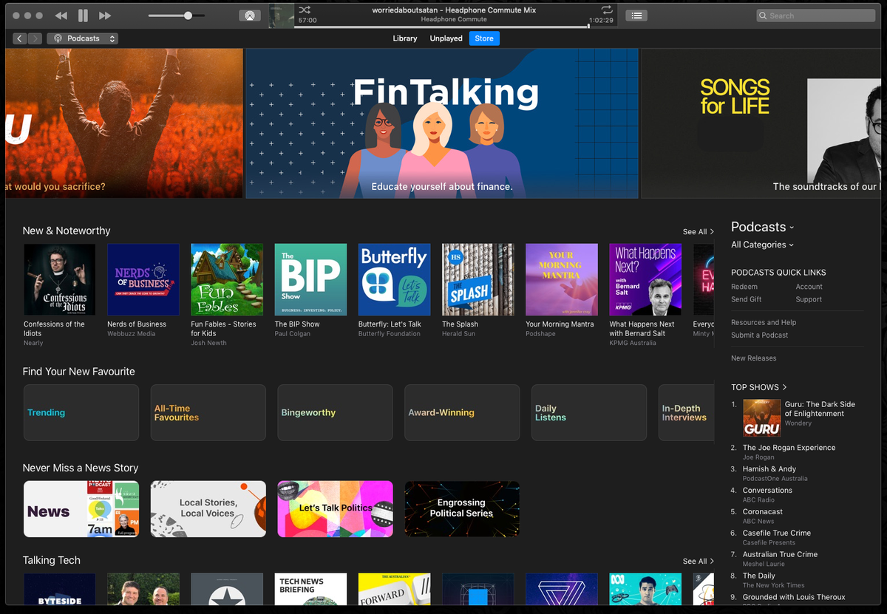Image resolution: width=887 pixels, height=614 pixels.
Task: Open Fun Fables podcast artwork
Action: pos(227,280)
